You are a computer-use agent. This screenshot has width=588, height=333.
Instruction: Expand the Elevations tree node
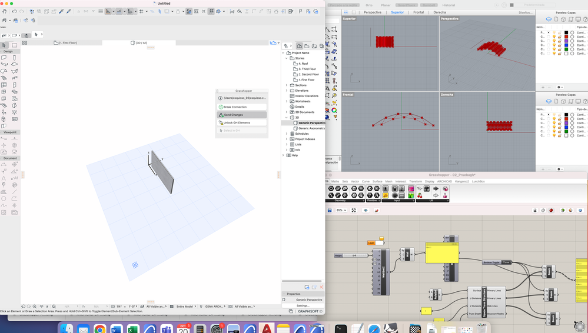(287, 91)
